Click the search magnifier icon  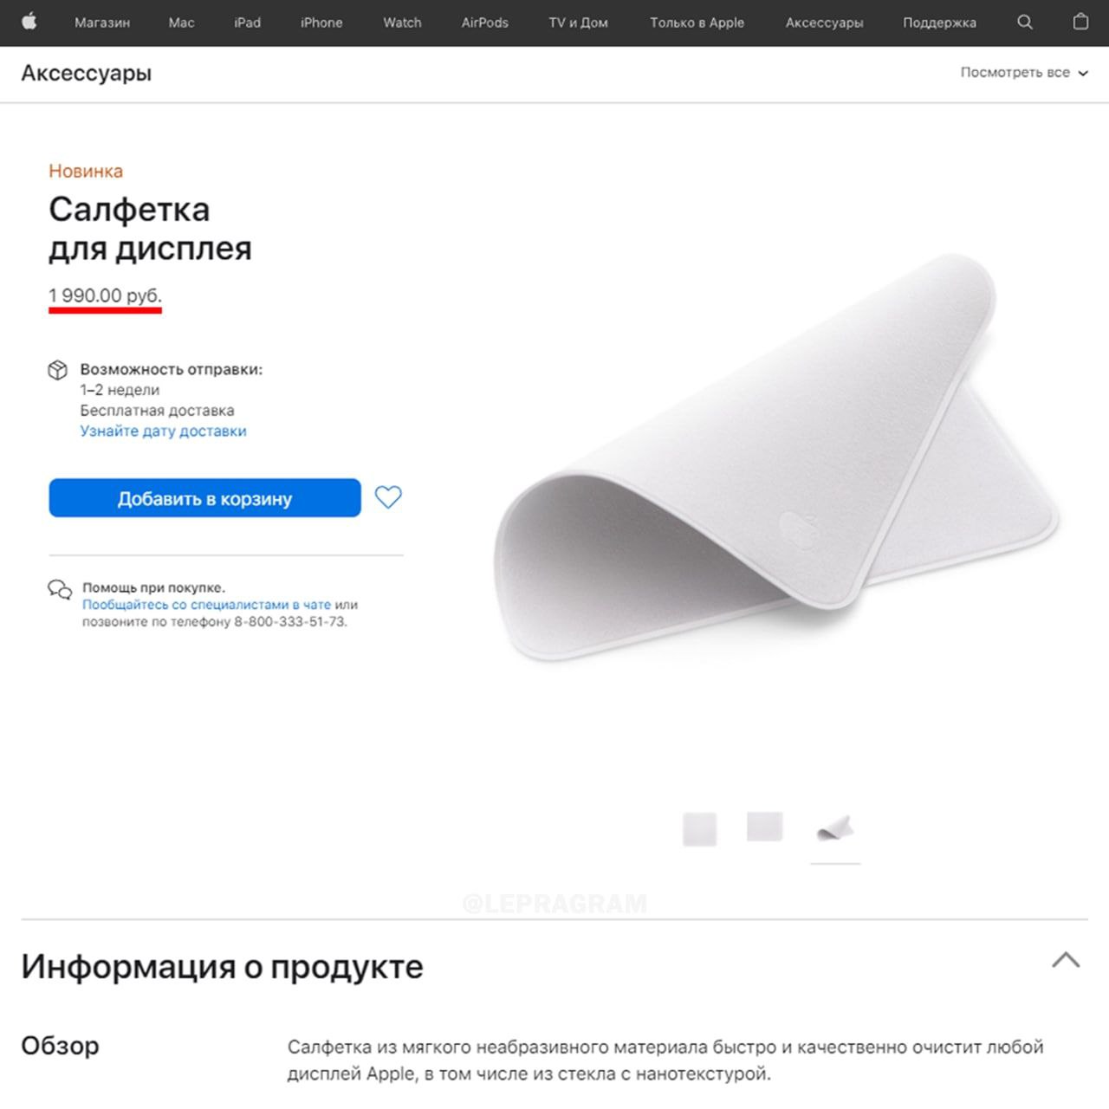1025,23
